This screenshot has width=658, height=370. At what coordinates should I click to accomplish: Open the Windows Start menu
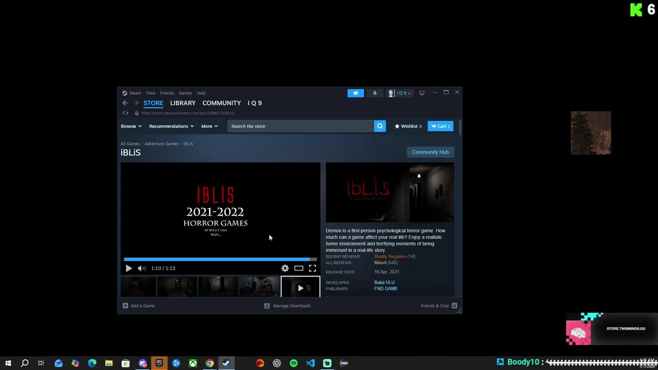point(8,363)
